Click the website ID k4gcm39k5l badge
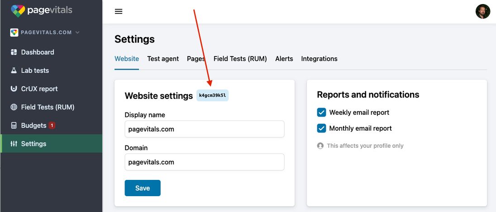This screenshot has height=212, width=496. 213,95
